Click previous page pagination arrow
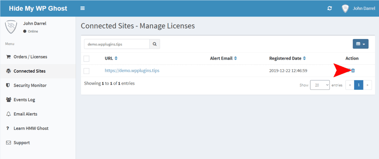This screenshot has height=159, width=379. (350, 85)
